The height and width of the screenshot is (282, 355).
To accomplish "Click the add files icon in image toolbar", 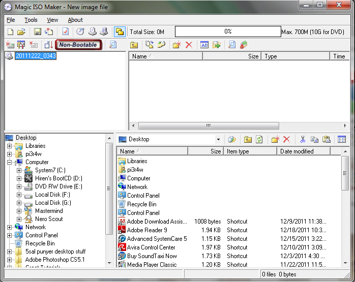I will tap(150, 45).
